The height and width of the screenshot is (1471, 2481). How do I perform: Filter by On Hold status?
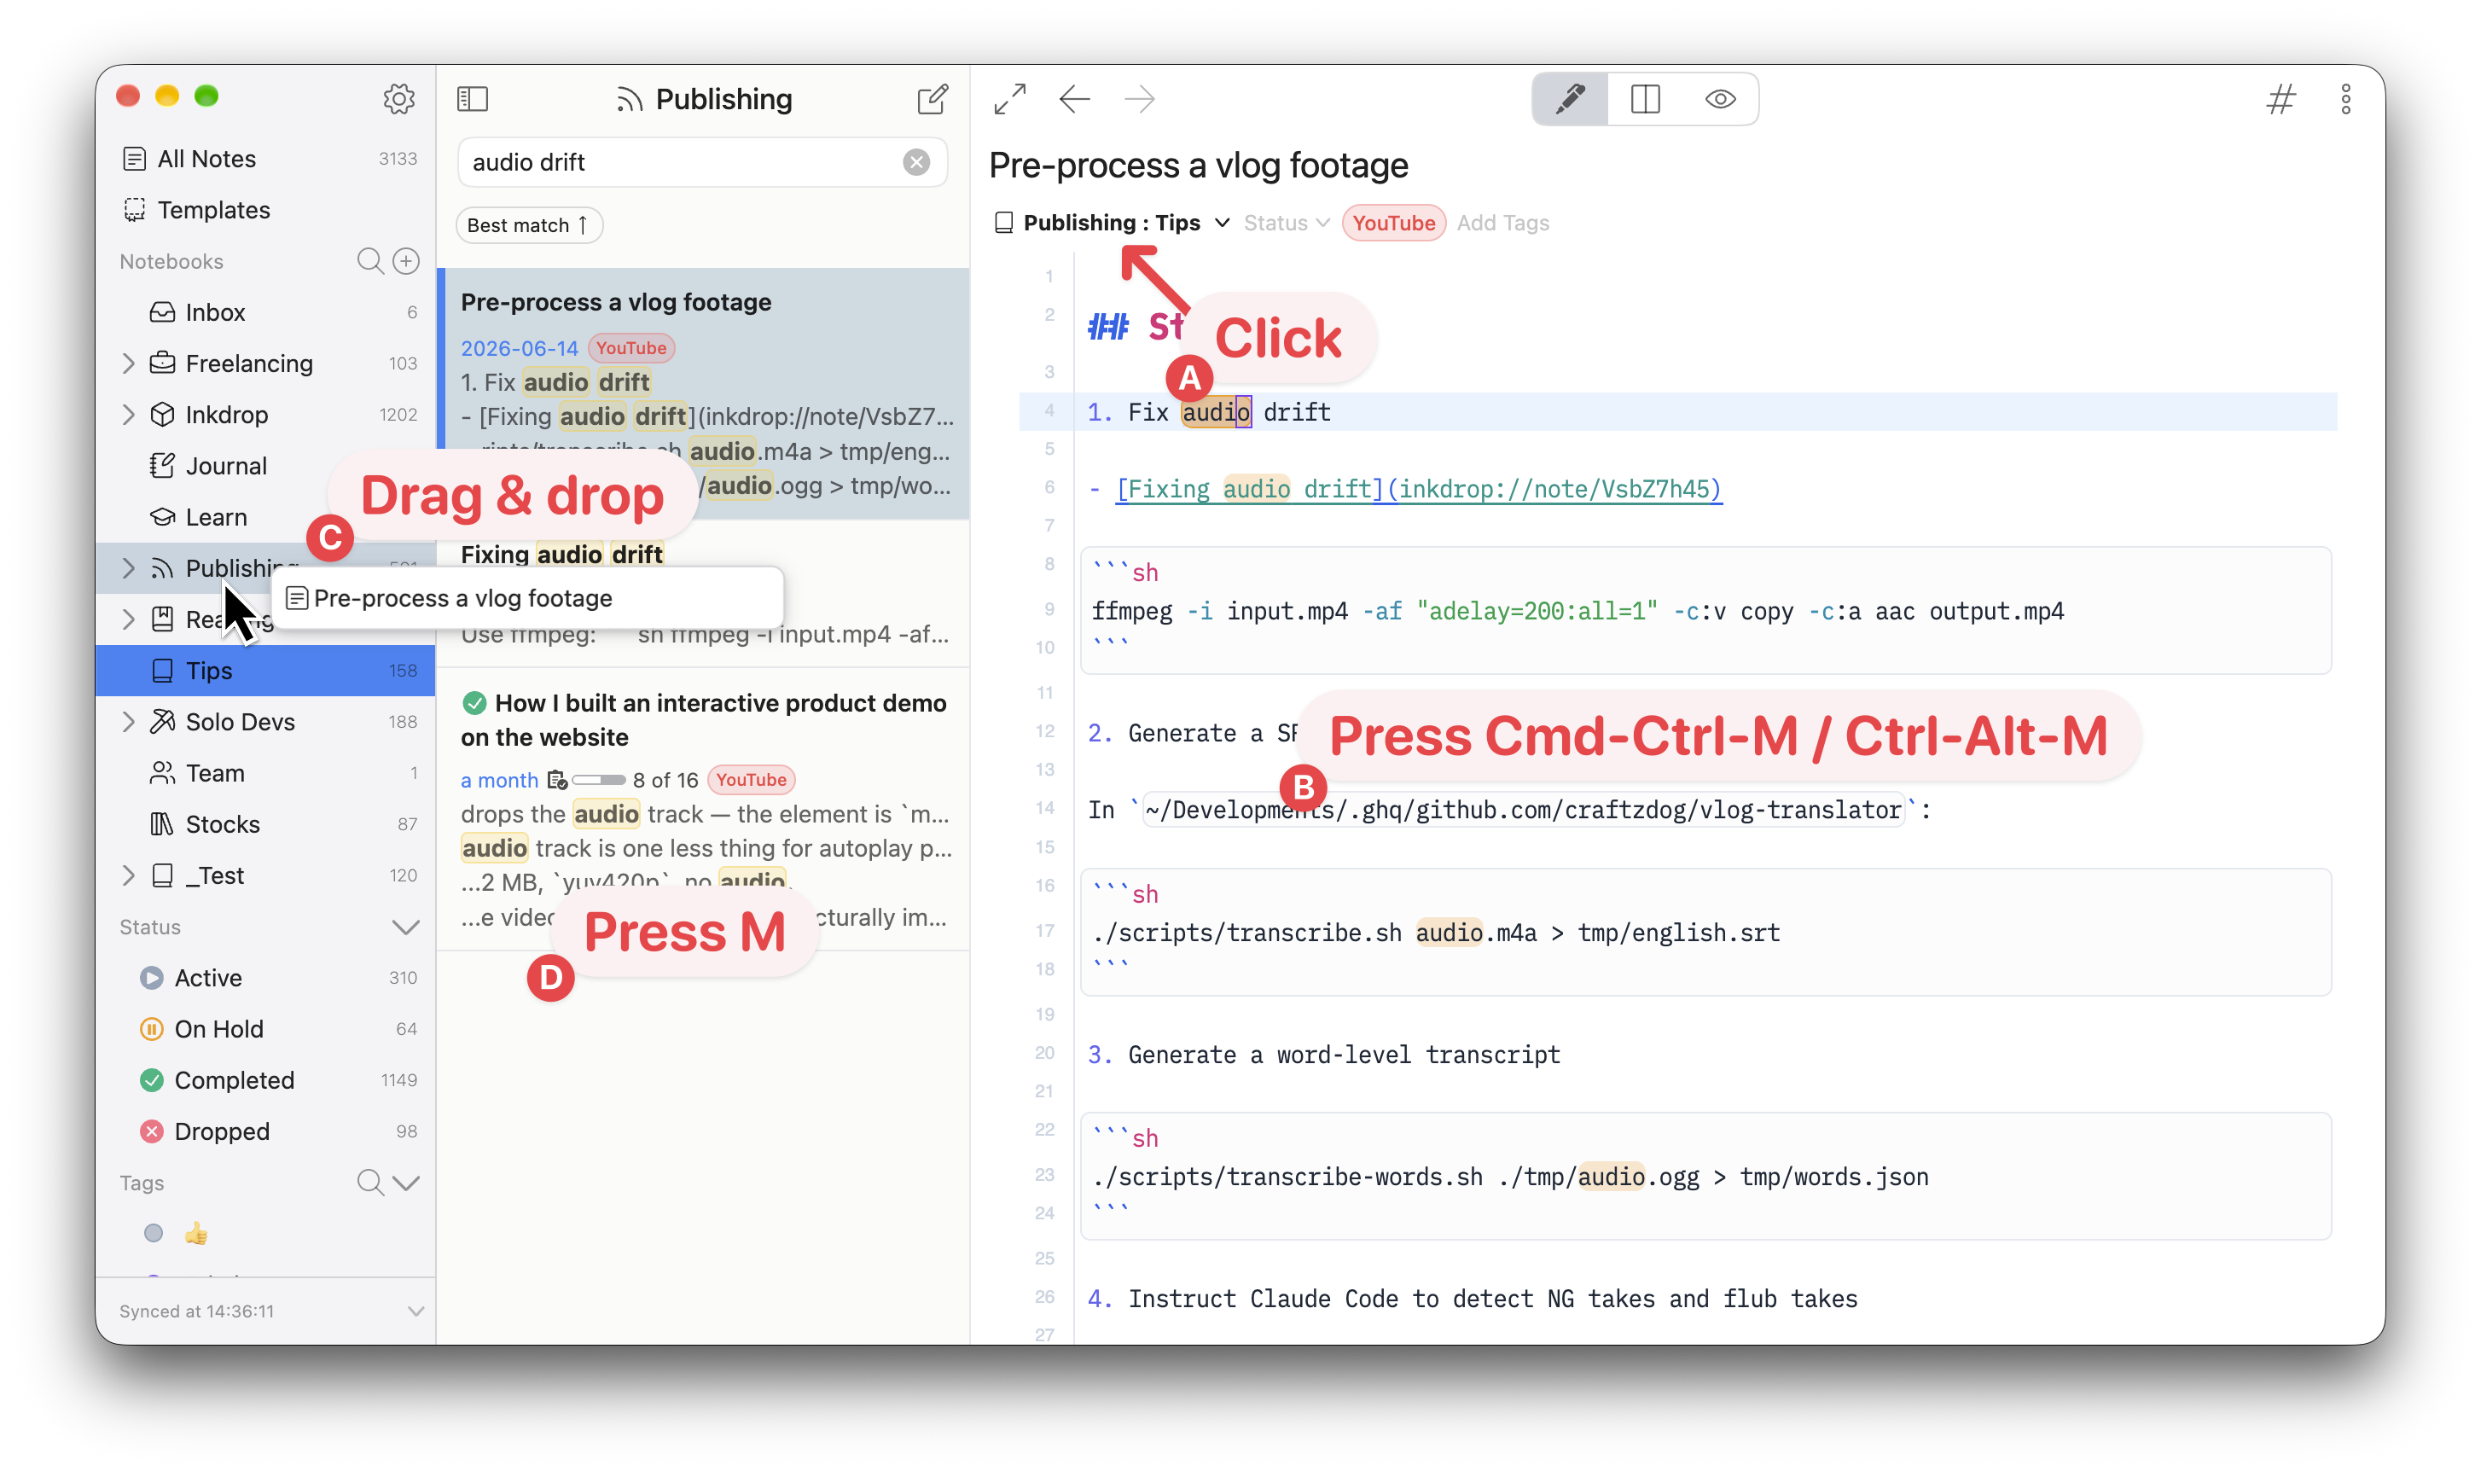coord(265,1029)
